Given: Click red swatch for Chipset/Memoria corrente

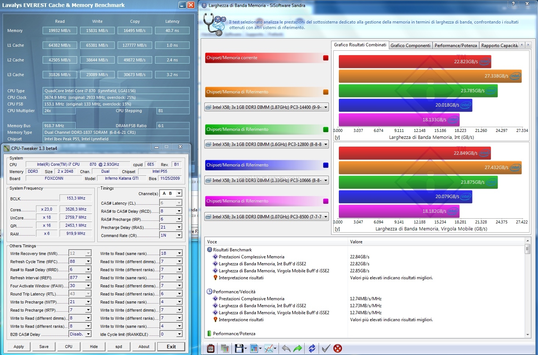Looking at the screenshot, I should point(326,58).
